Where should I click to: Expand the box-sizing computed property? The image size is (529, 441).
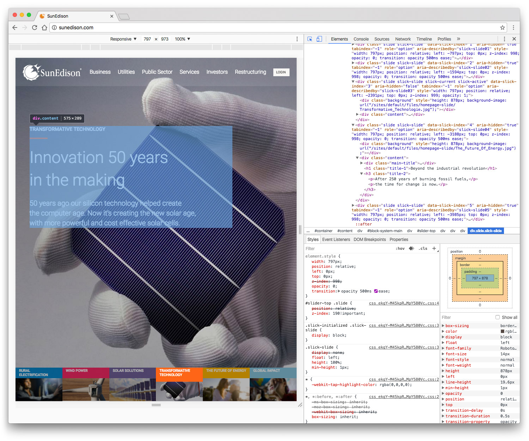coord(443,326)
